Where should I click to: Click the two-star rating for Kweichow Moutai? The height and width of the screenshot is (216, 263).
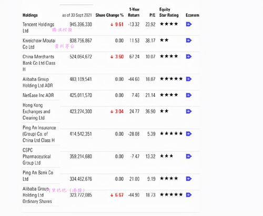(164, 40)
